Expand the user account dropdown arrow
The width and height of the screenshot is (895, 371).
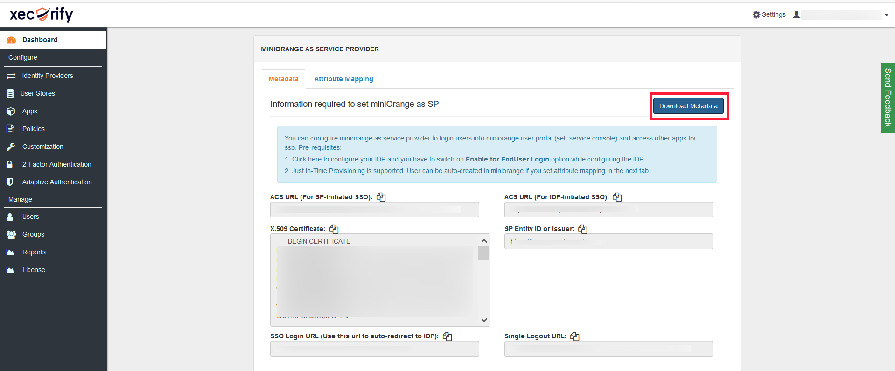pos(886,15)
